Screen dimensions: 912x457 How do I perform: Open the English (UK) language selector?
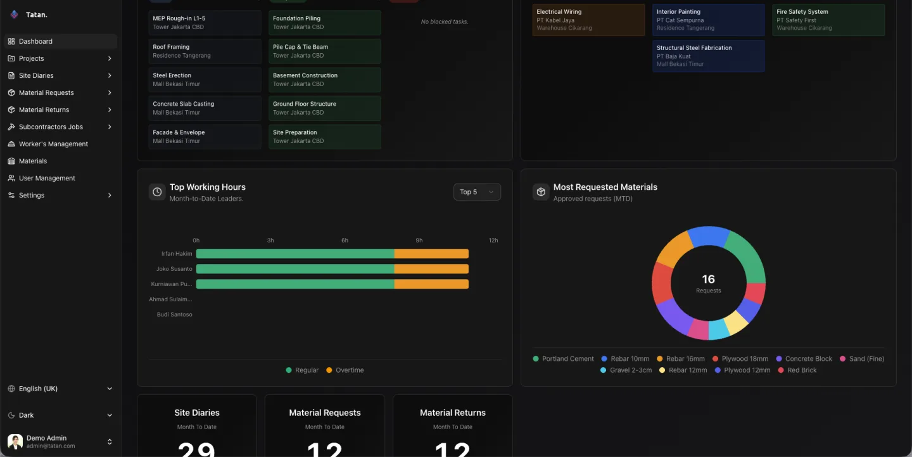coord(60,389)
